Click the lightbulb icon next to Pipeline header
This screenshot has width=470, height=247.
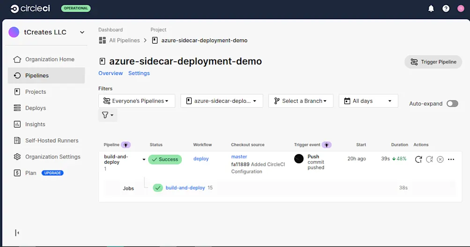coord(126,145)
